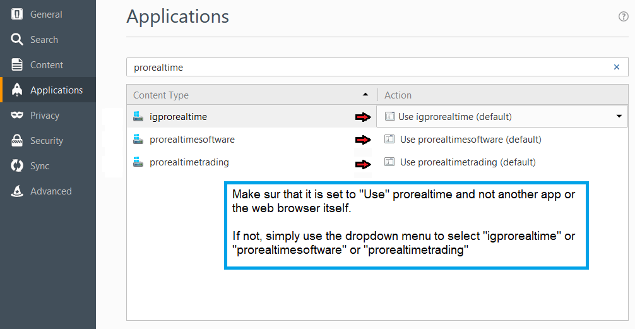Click the Applications rocket icon in sidebar
The width and height of the screenshot is (635, 329).
click(17, 90)
